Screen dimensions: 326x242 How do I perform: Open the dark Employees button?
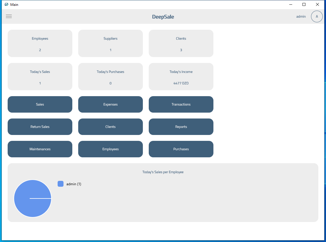pos(111,149)
